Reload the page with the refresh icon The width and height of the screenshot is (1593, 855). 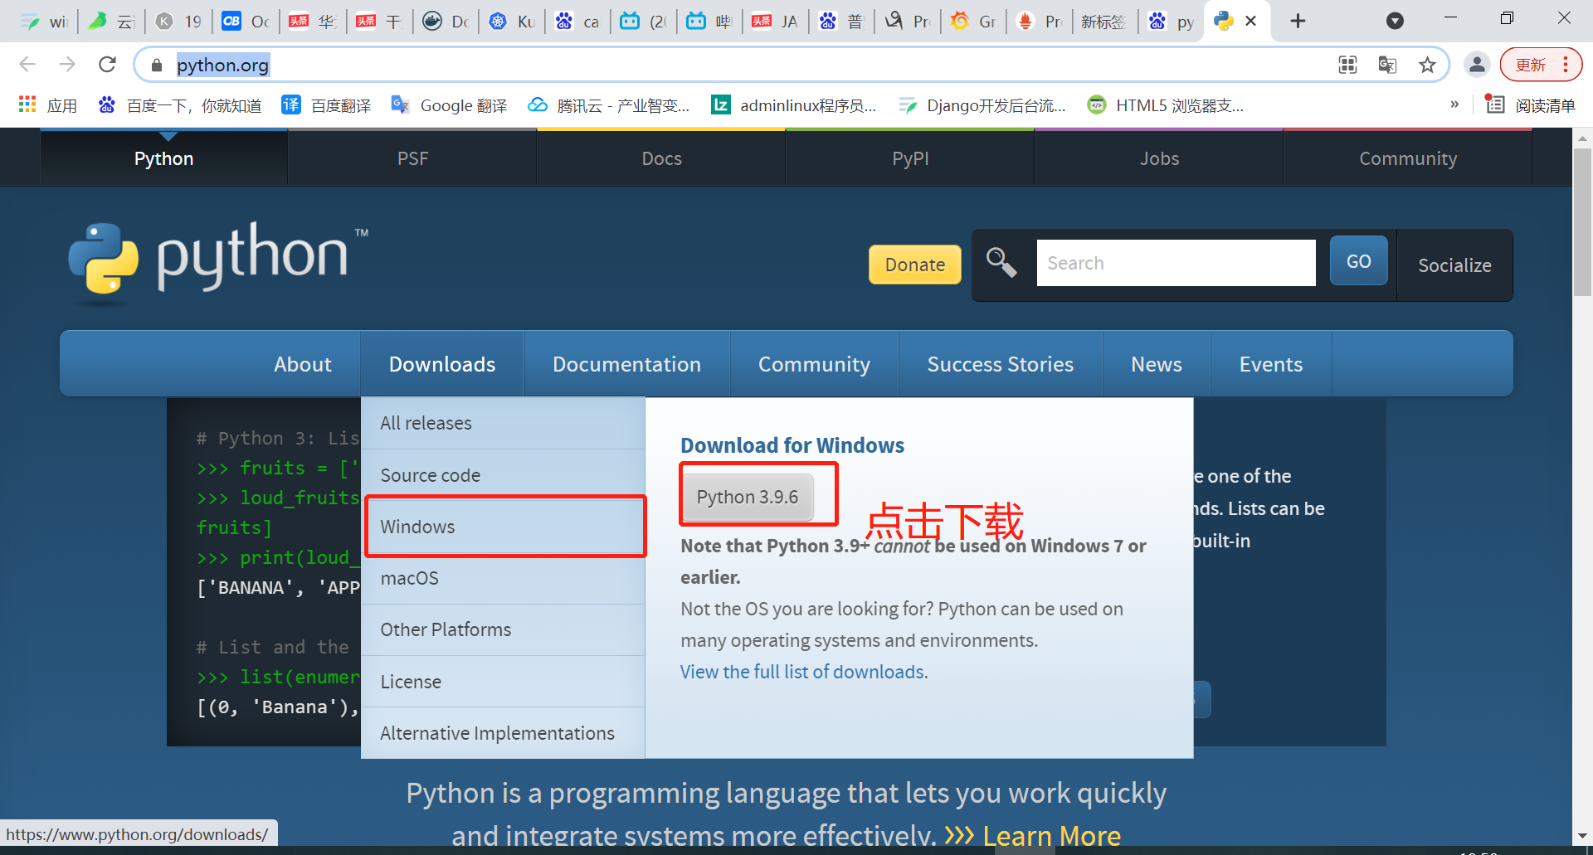point(107,65)
